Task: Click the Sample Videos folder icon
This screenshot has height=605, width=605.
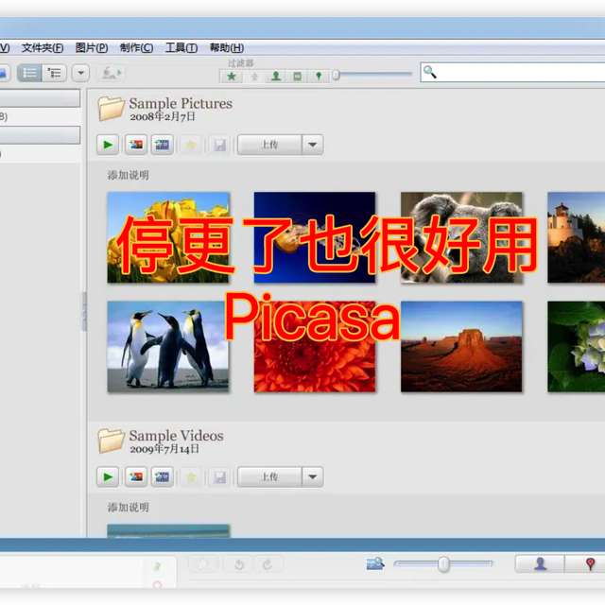Action: [111, 441]
